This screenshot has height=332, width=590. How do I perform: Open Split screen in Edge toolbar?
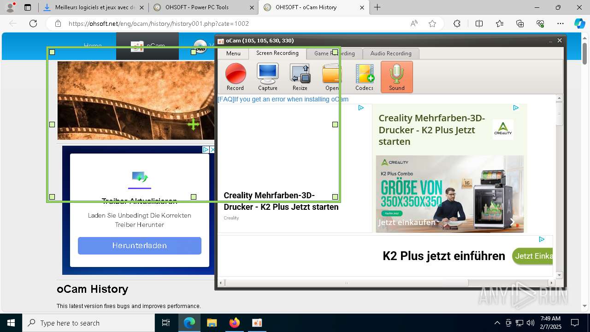(479, 24)
